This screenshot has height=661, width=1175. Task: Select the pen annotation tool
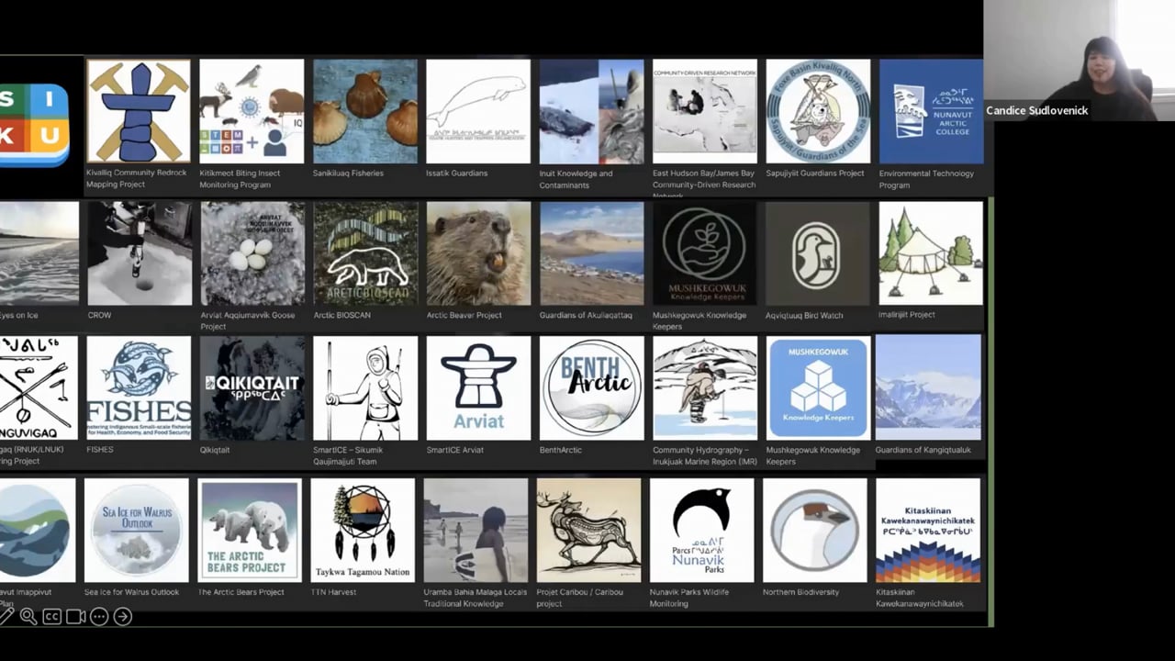point(6,617)
